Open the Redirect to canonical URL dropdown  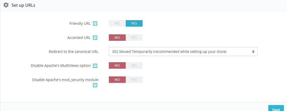[183, 51]
